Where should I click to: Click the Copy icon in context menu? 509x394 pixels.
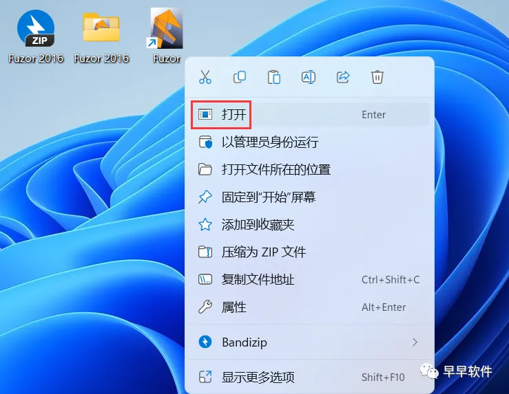240,77
